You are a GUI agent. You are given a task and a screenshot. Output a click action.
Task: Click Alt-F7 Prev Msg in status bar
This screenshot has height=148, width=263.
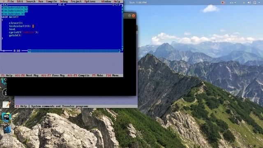[53, 76]
